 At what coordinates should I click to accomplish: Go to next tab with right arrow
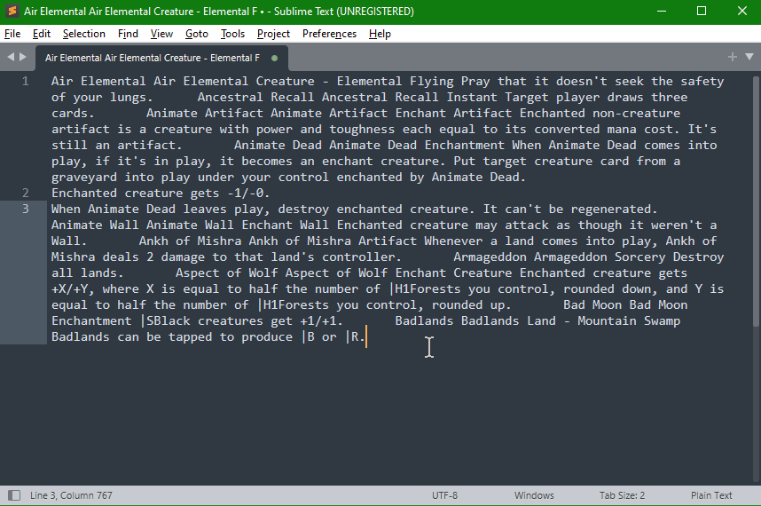(x=22, y=57)
